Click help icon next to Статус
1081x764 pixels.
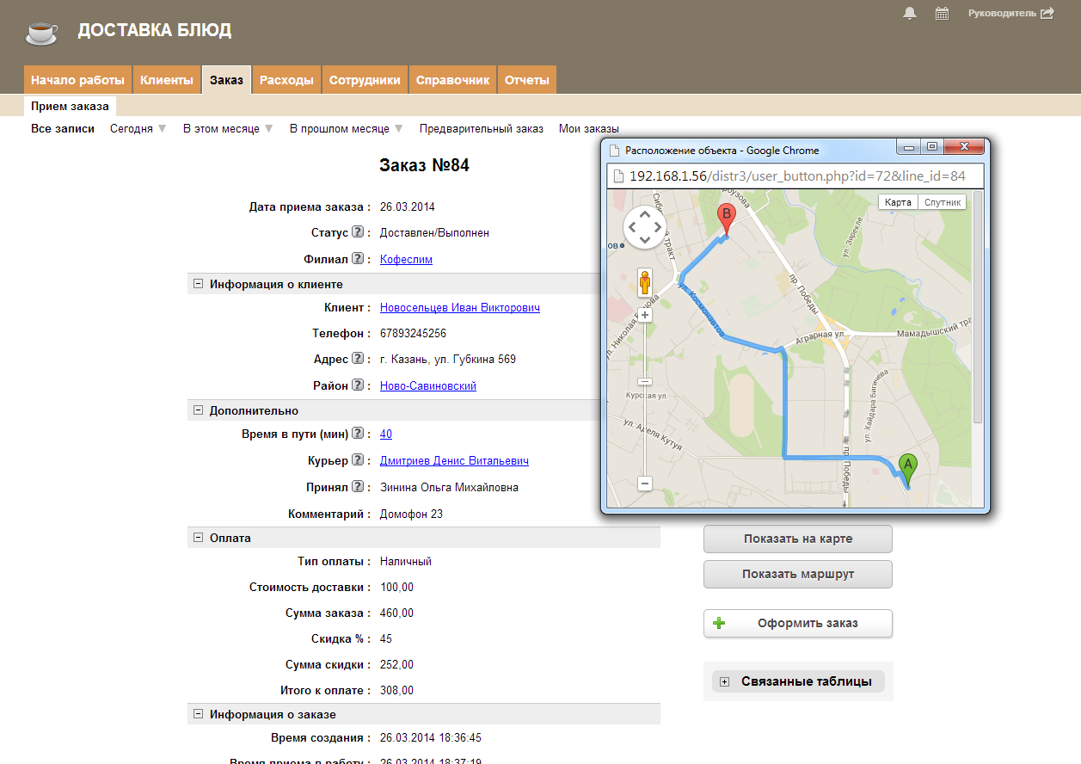[357, 233]
